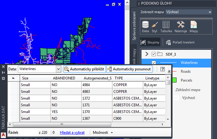
Task: Open the Styl paintbrush tool
Action: (x=154, y=27)
